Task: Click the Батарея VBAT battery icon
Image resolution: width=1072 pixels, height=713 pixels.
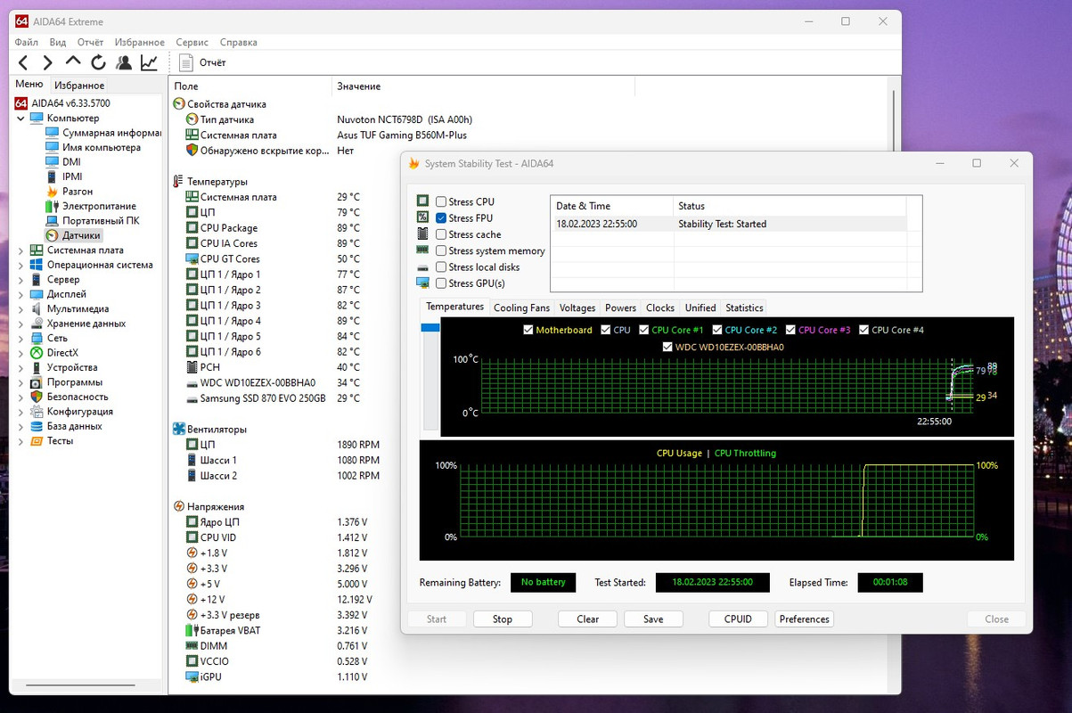Action: click(x=192, y=631)
